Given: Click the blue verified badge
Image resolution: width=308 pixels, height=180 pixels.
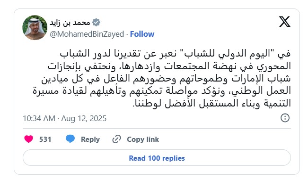Looking at the screenshot, I should pos(96,22).
